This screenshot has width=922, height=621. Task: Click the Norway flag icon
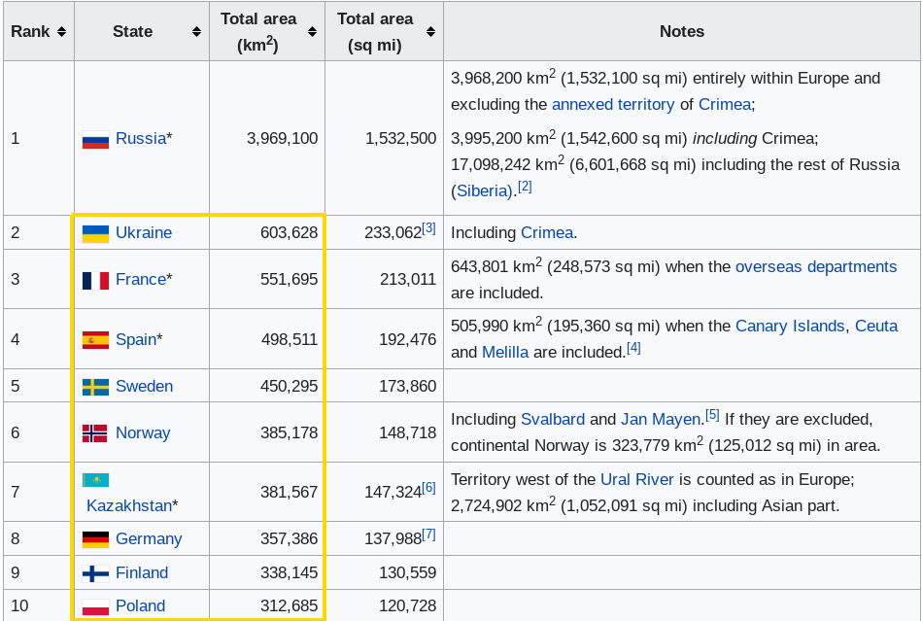(94, 433)
